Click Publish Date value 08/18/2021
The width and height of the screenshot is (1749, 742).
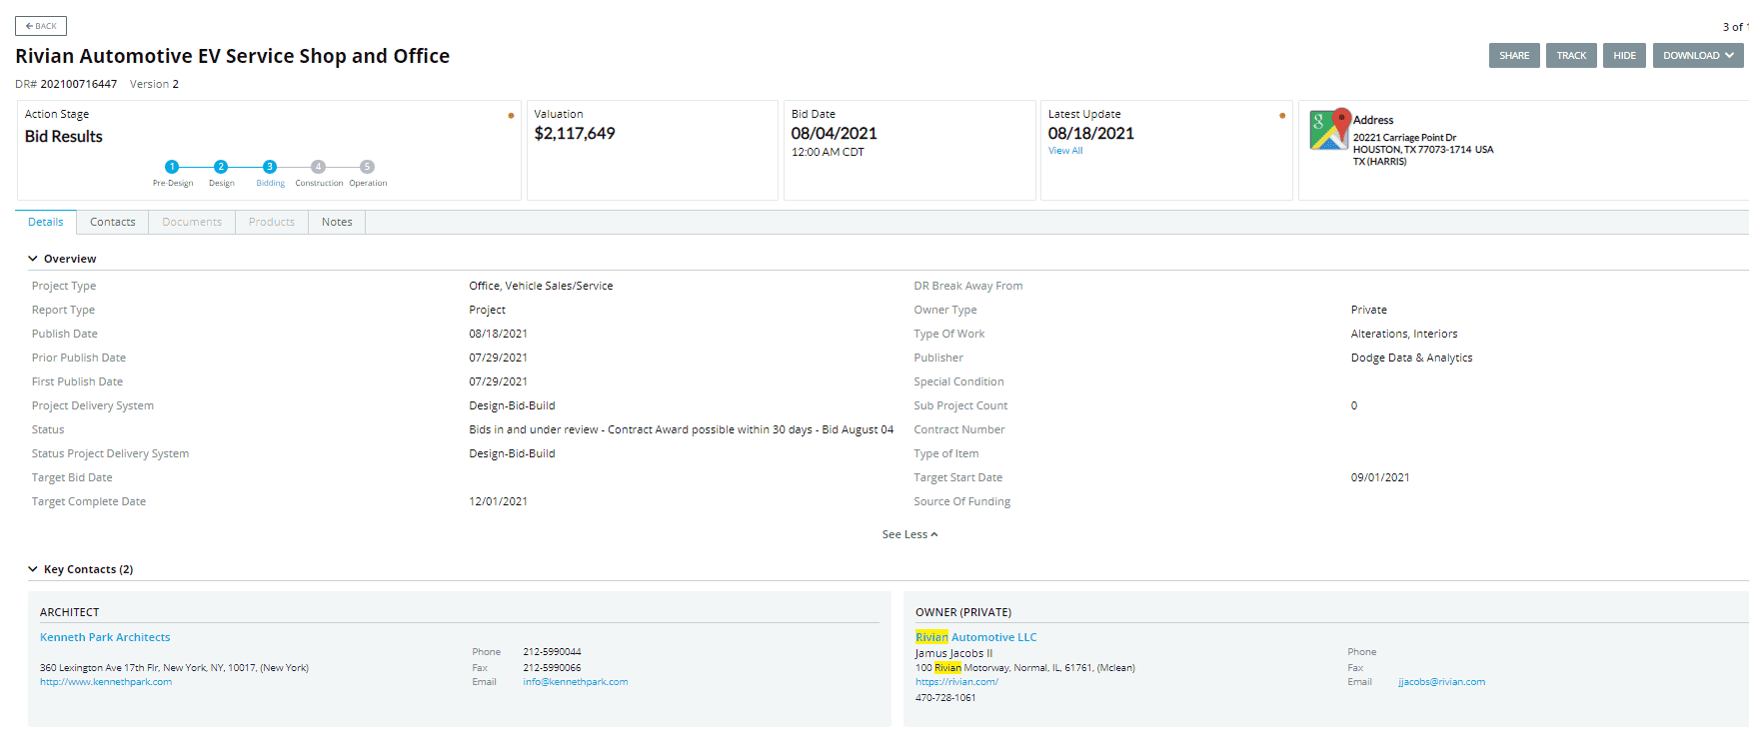coord(498,334)
